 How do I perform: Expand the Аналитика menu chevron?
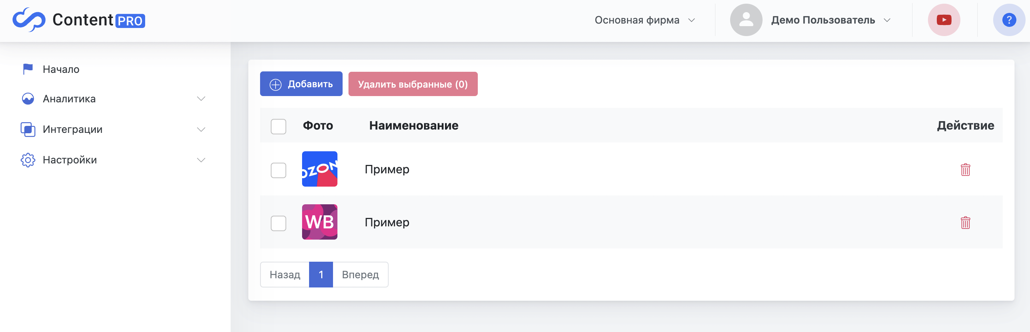coord(201,99)
